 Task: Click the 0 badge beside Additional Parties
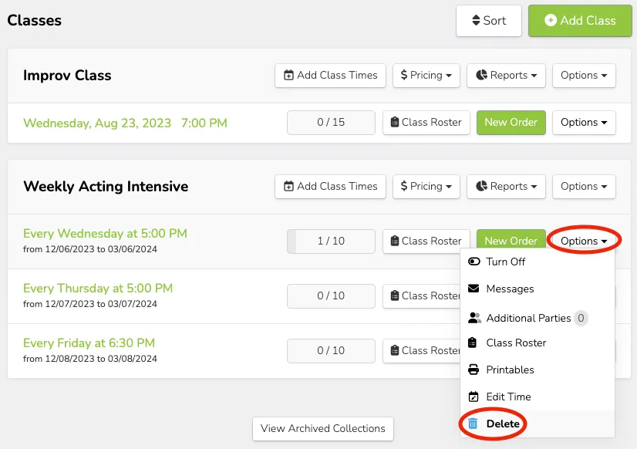click(x=581, y=318)
